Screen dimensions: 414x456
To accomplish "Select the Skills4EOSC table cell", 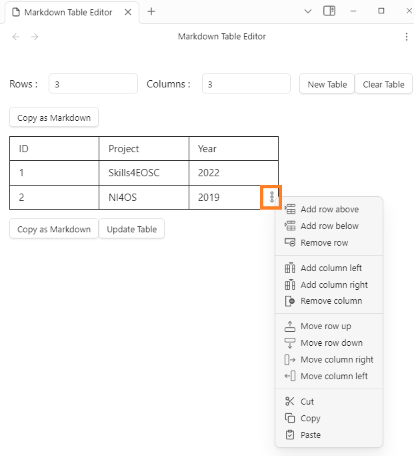I will (143, 173).
